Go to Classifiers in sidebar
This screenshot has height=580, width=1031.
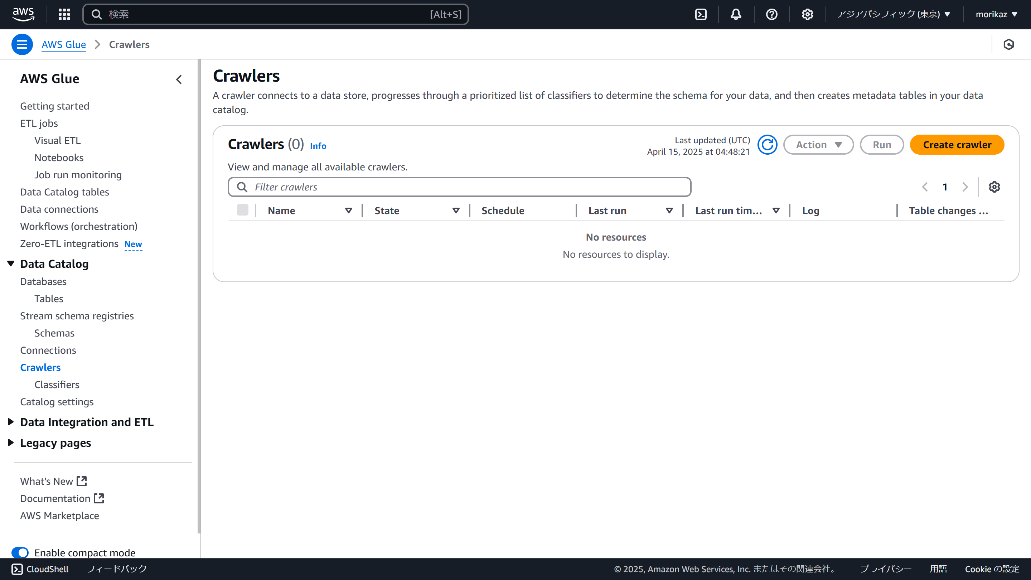pos(57,384)
